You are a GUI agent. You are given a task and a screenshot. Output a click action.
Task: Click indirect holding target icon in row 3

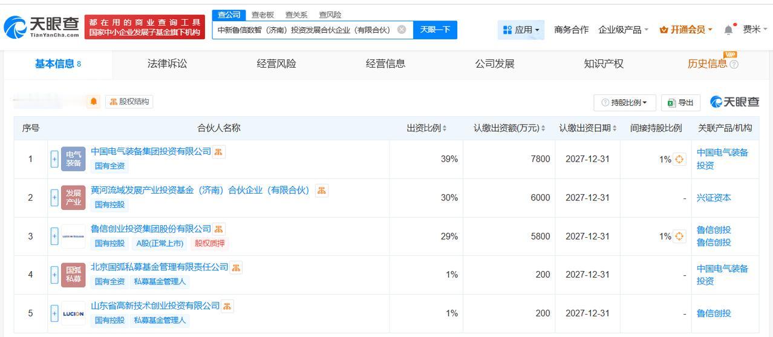pyautogui.click(x=679, y=236)
